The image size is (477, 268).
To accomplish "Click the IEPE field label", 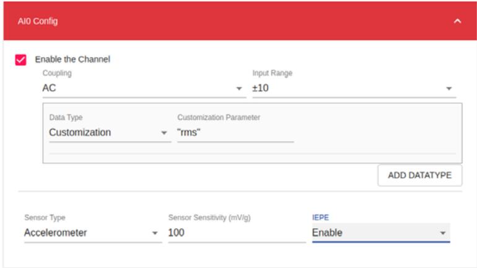I will pyautogui.click(x=320, y=218).
